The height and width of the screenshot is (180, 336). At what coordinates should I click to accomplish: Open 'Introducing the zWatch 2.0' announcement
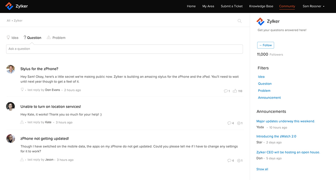[x=276, y=136]
